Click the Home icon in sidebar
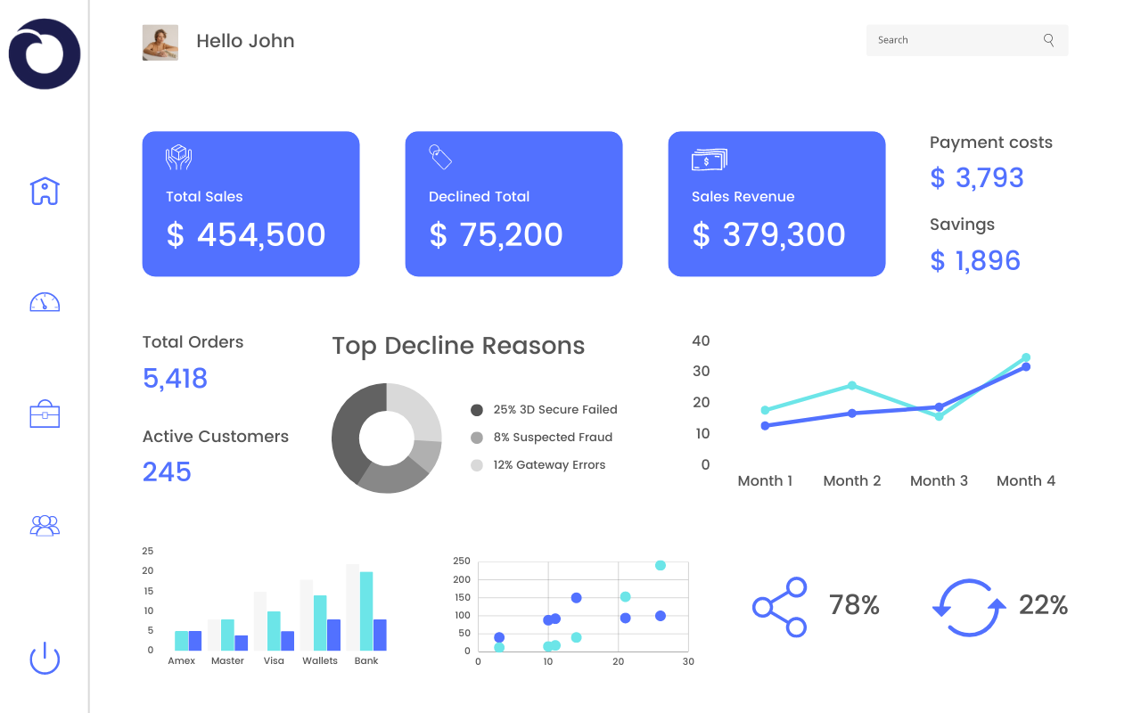Image resolution: width=1141 pixels, height=713 pixels. 45,191
